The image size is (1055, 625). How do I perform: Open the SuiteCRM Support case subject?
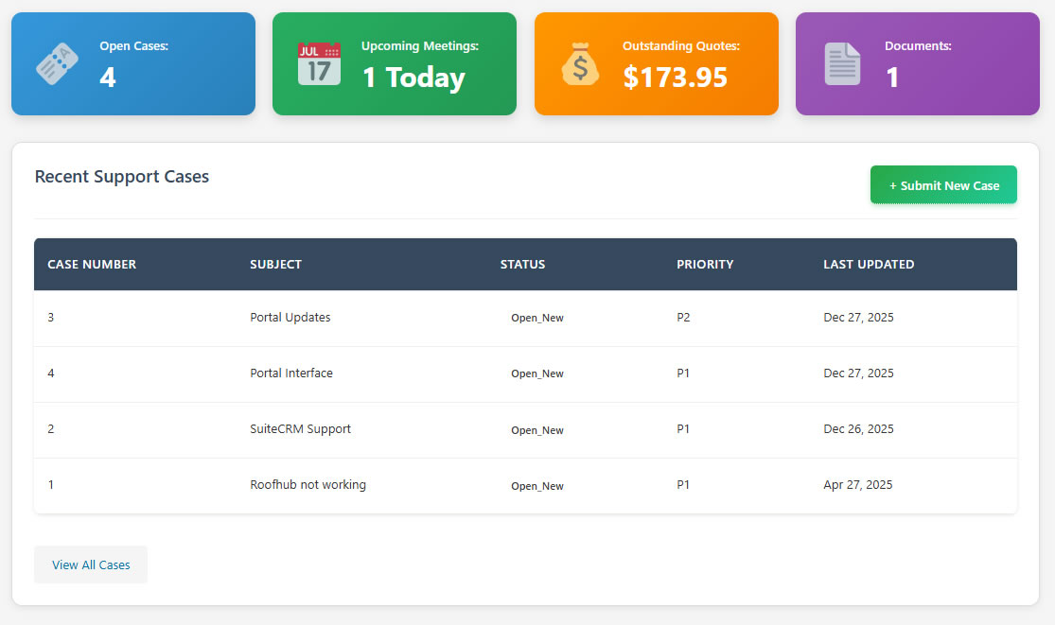[x=300, y=428]
